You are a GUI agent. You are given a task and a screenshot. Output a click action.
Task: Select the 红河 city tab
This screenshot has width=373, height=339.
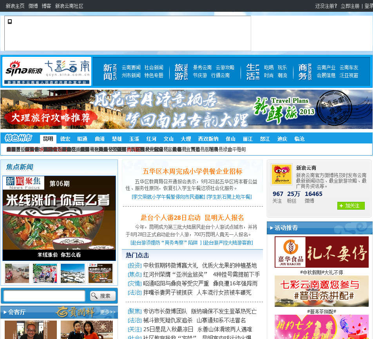(151, 139)
